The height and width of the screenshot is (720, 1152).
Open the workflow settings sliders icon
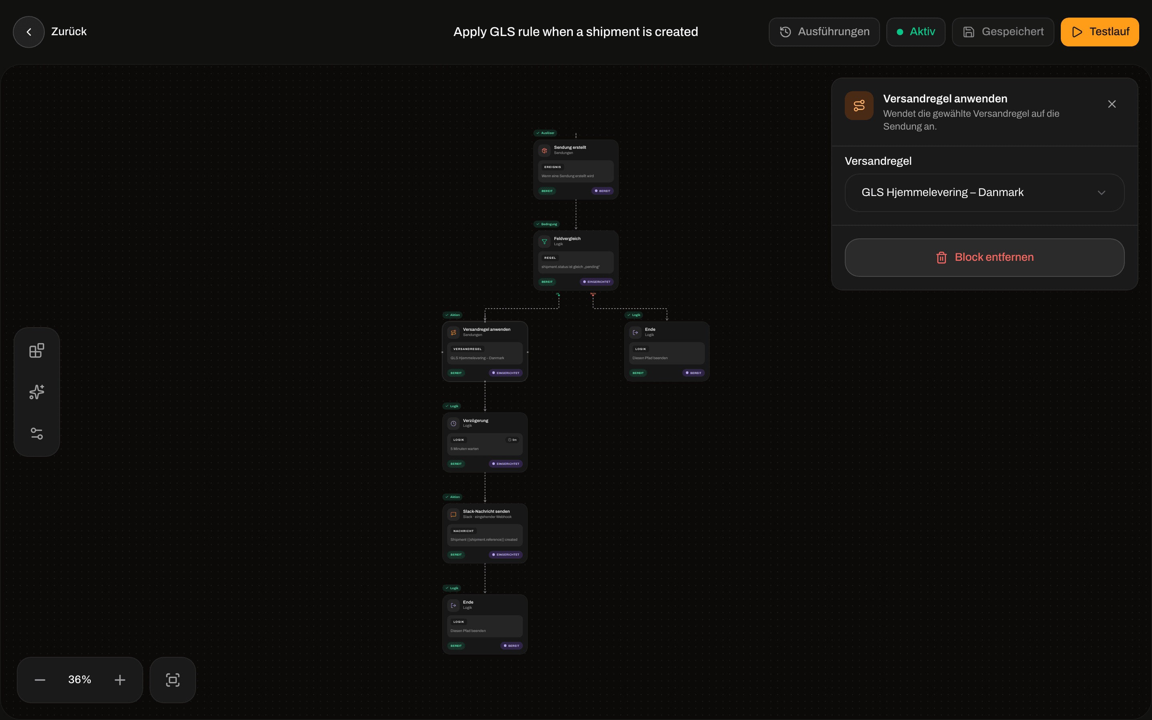(37, 433)
